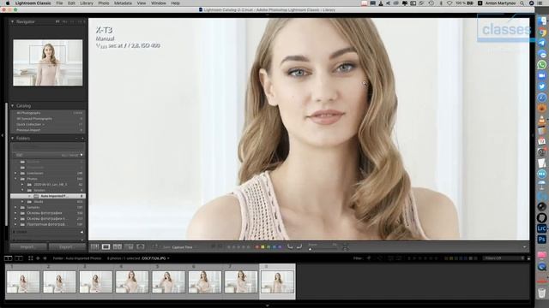Click the Export button
The height and width of the screenshot is (308, 549).
tap(67, 247)
